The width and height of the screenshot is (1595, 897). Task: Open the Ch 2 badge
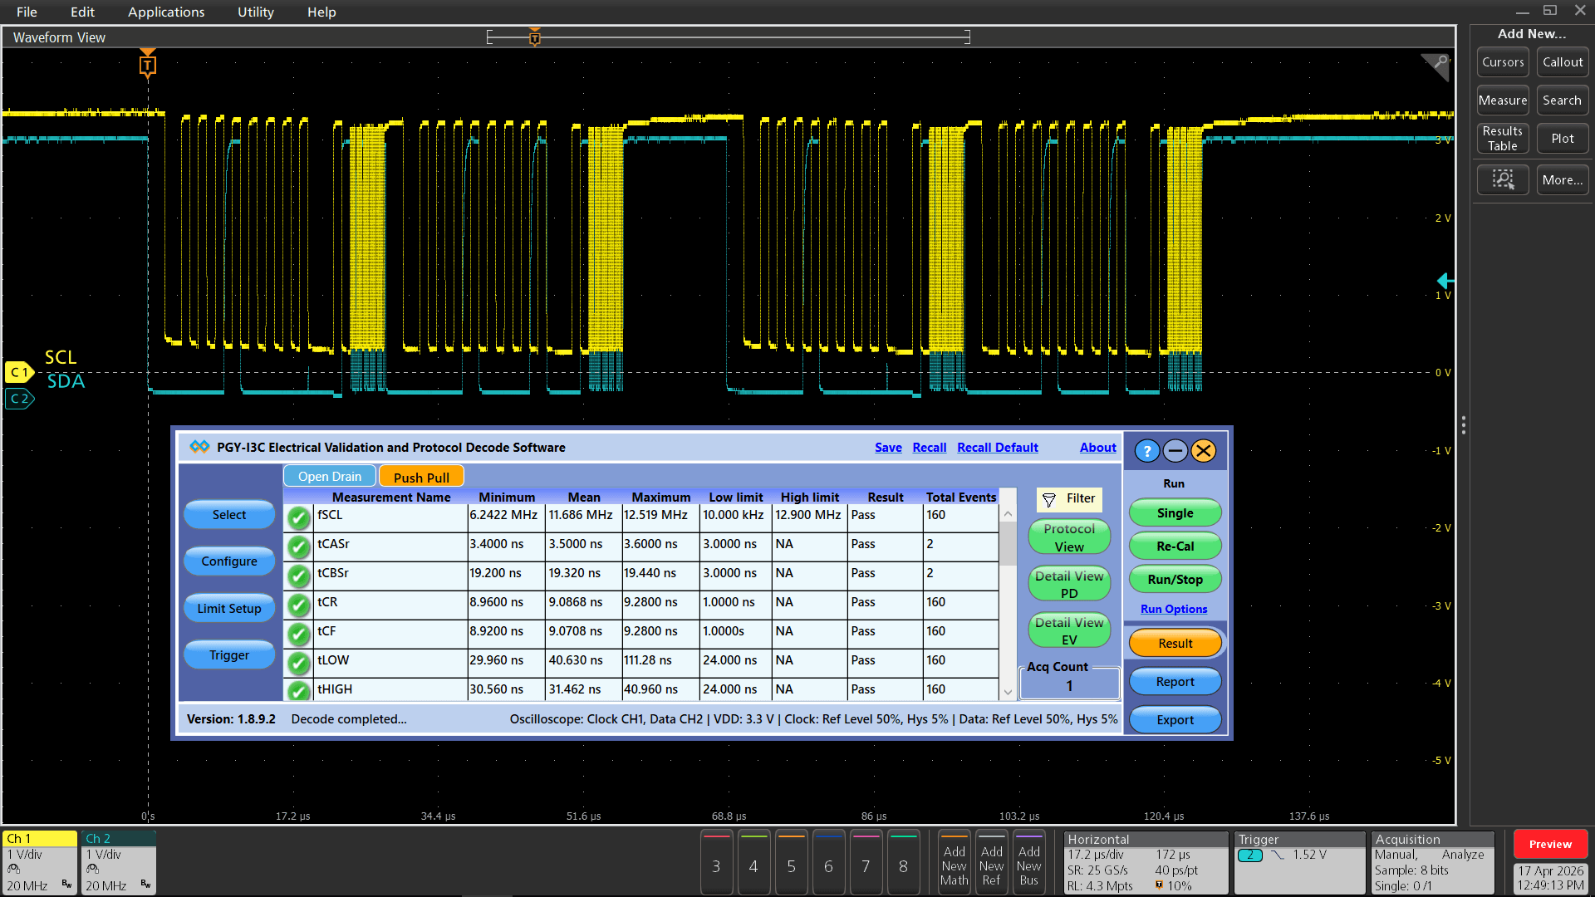coord(119,863)
